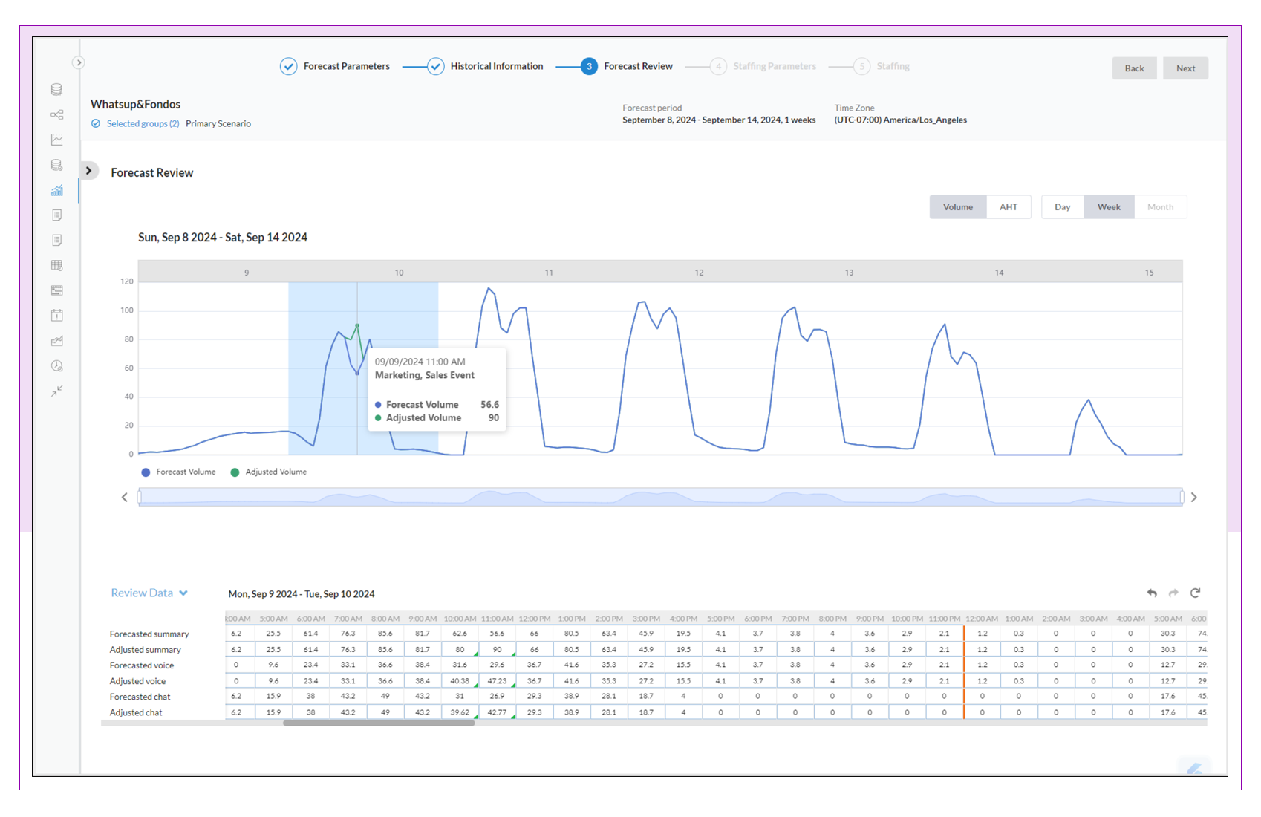Click the right handle of chart range navigator

point(1182,497)
